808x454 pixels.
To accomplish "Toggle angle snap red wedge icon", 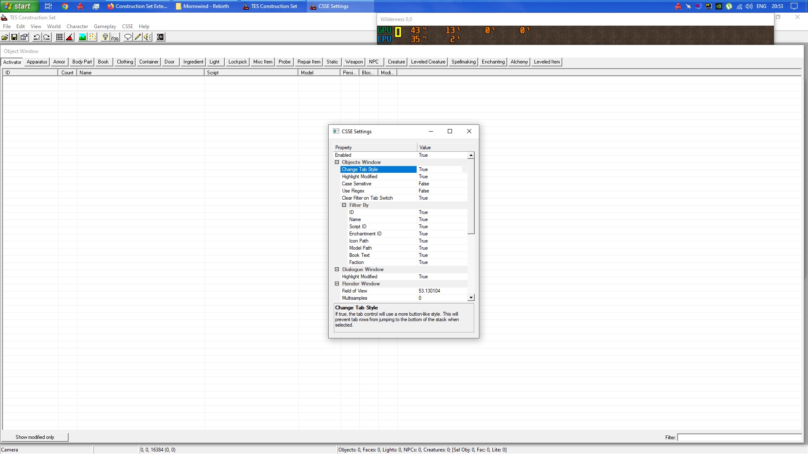I will pyautogui.click(x=70, y=37).
